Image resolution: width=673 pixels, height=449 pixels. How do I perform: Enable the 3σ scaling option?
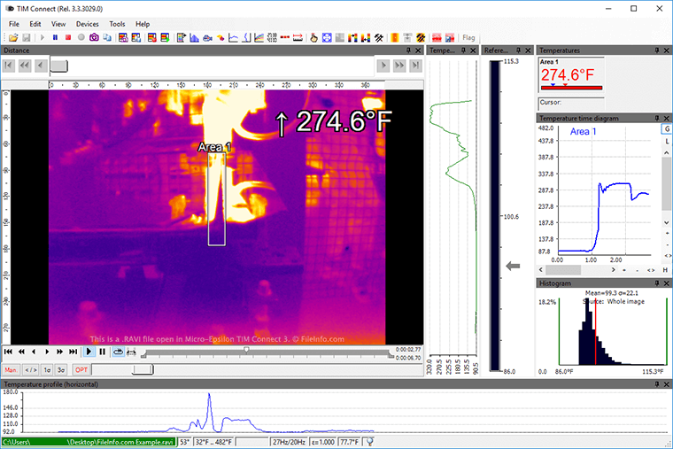(x=61, y=369)
